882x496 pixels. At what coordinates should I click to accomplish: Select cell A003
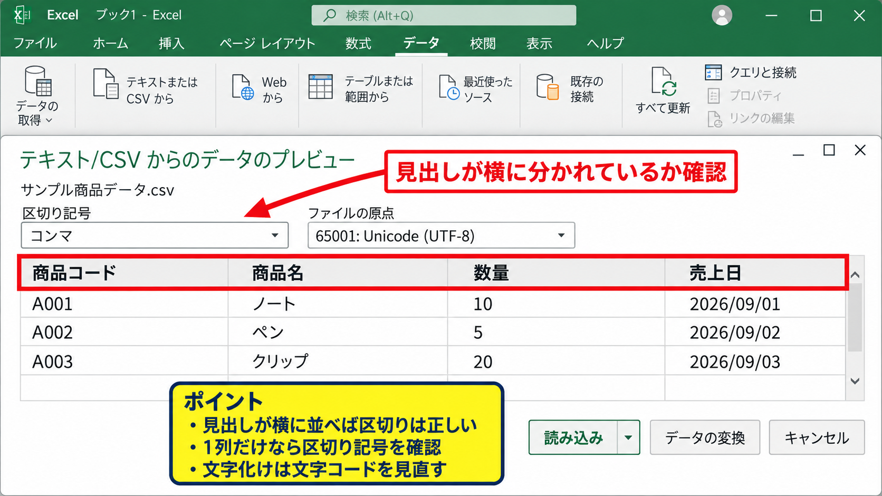point(124,361)
